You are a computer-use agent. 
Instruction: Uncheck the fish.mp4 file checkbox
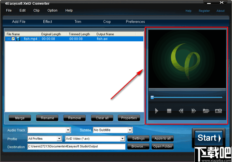[x=13, y=39]
